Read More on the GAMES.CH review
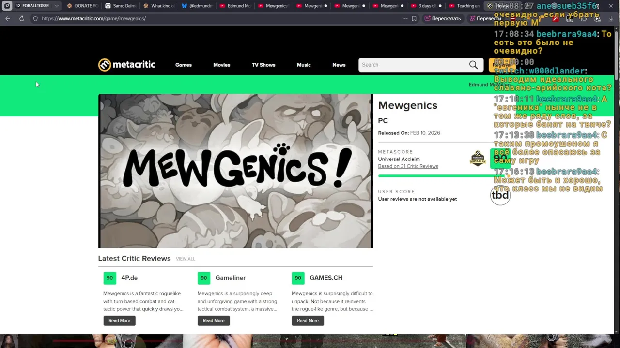The height and width of the screenshot is (348, 620). point(308,320)
